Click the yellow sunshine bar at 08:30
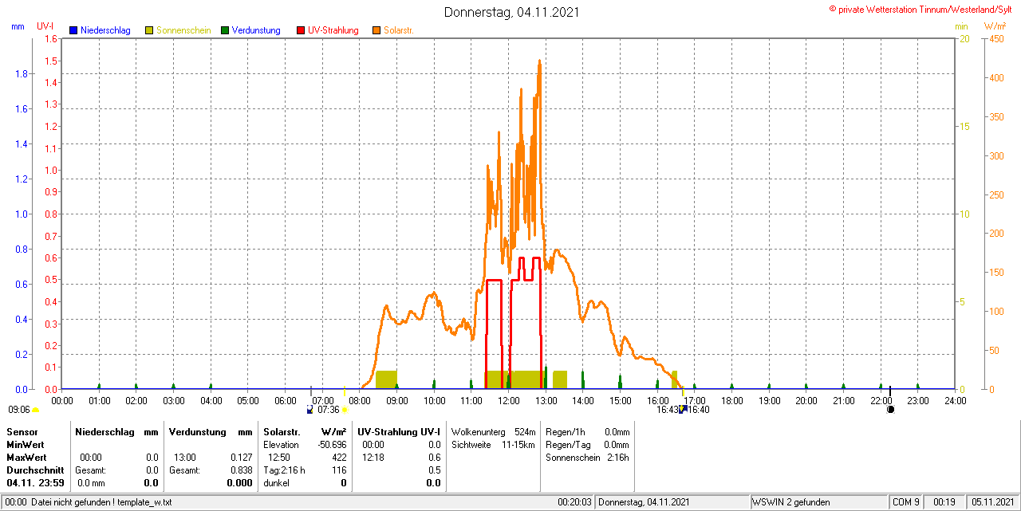1021x511 pixels. 386,379
